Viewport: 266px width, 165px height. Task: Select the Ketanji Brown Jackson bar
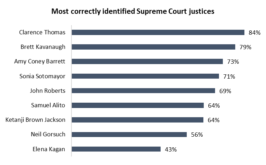(138, 120)
